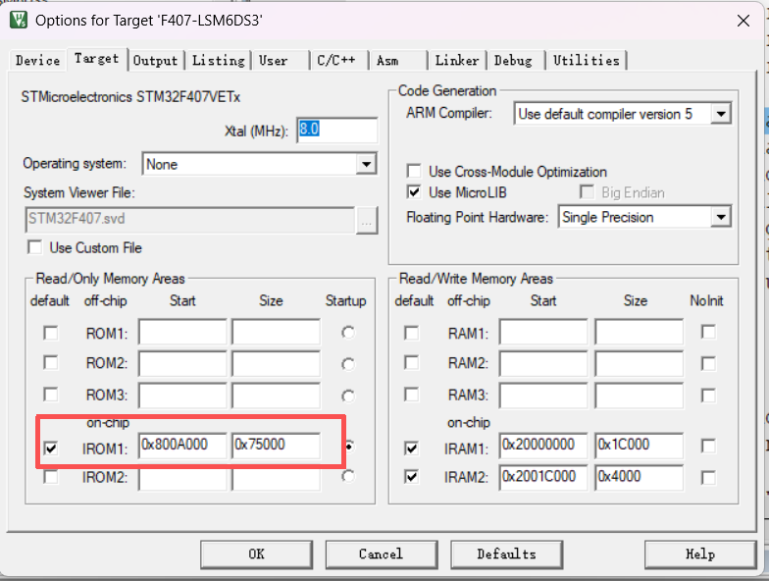The height and width of the screenshot is (581, 769).
Task: Click the IROM1 Size field 0x75000
Action: click(x=277, y=446)
